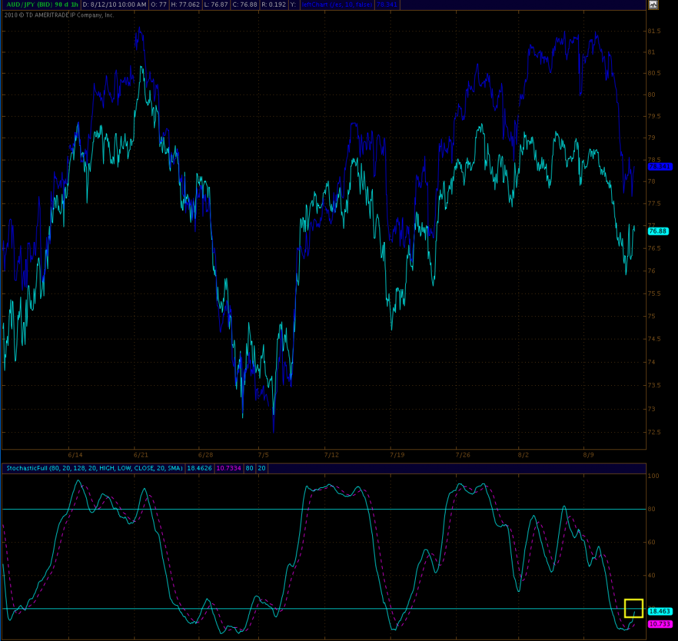Click the magenta 10.733 stochastic axis bubble
Viewport: 678px width, 641px height.
(660, 624)
